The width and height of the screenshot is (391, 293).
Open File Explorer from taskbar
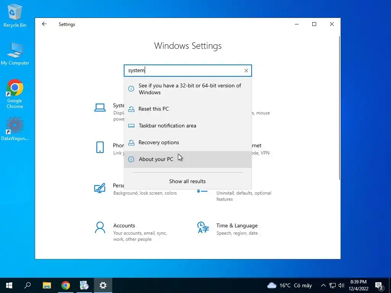tap(47, 285)
